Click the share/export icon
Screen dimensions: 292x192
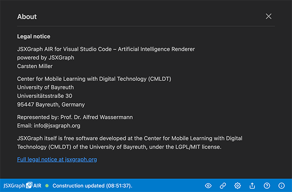(x=252, y=186)
